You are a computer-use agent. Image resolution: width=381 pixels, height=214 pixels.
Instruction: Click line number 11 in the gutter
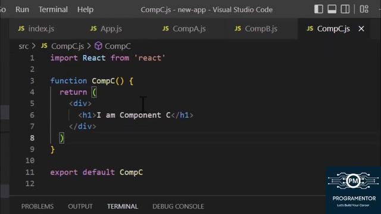point(30,172)
